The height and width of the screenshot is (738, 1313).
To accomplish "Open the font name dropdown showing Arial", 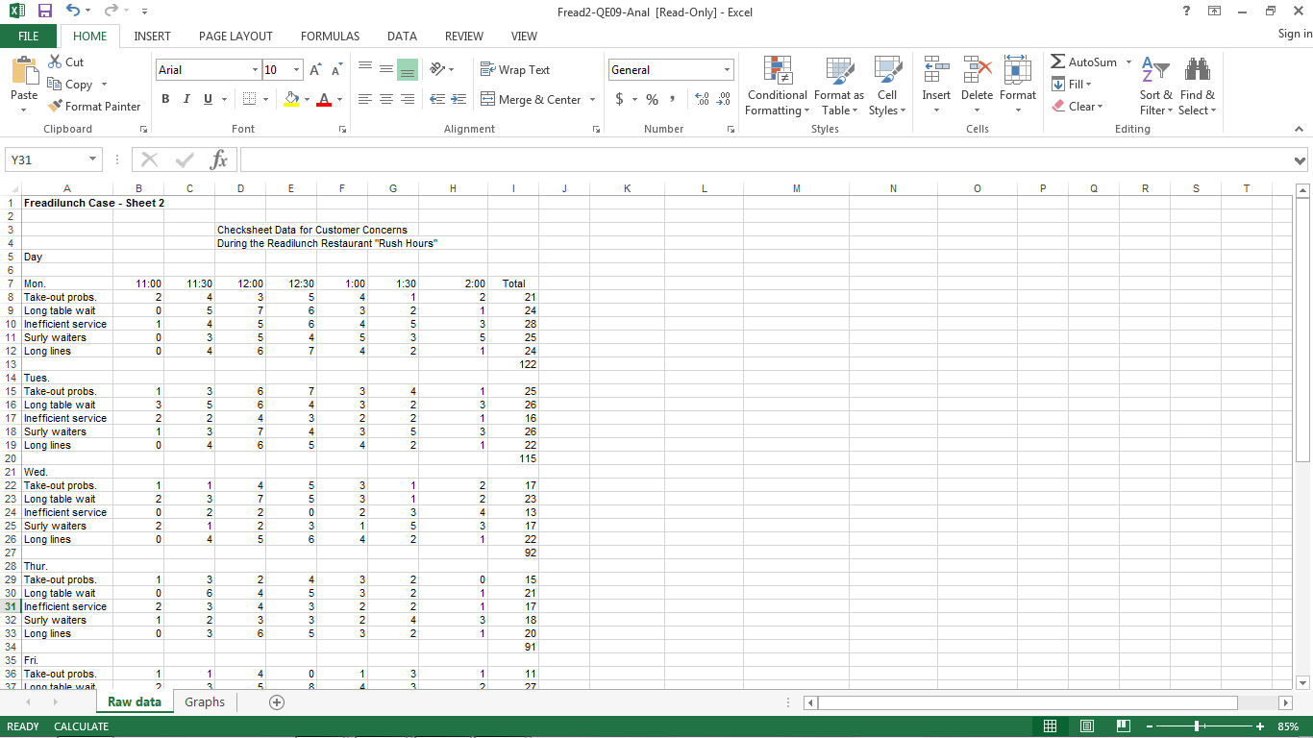I will 255,70.
